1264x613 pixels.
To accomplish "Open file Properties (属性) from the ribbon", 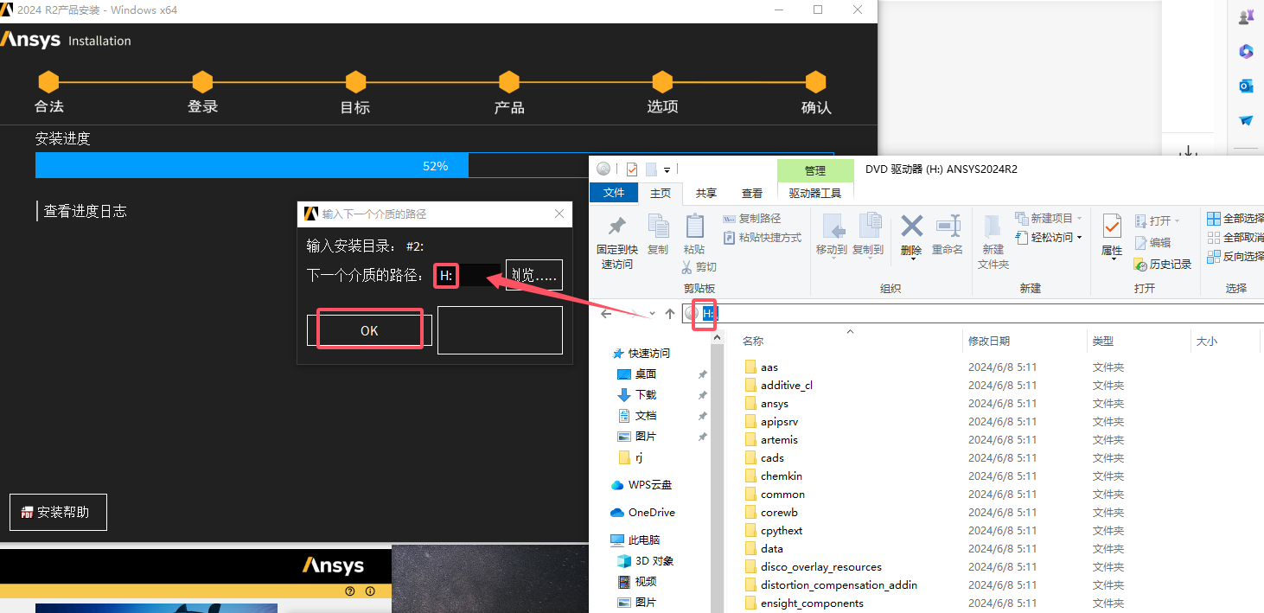I will tap(1112, 232).
